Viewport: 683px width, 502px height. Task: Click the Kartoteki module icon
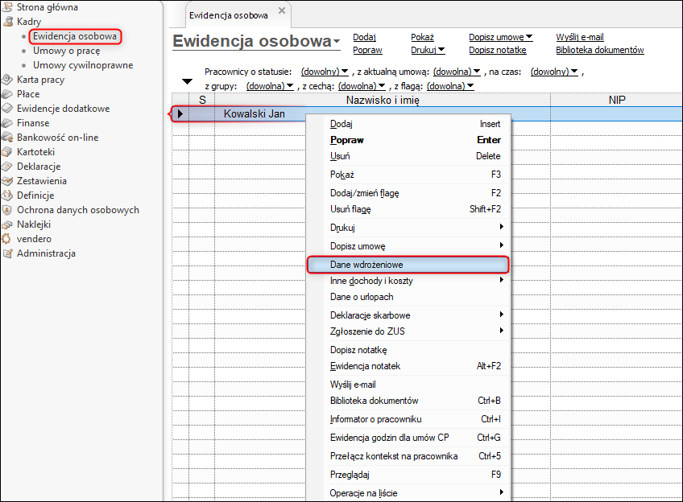point(7,152)
